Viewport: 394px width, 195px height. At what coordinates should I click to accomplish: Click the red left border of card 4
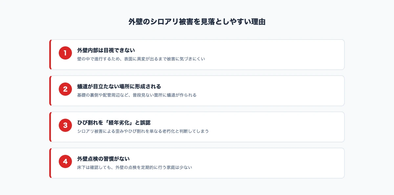pyautogui.click(x=50, y=163)
